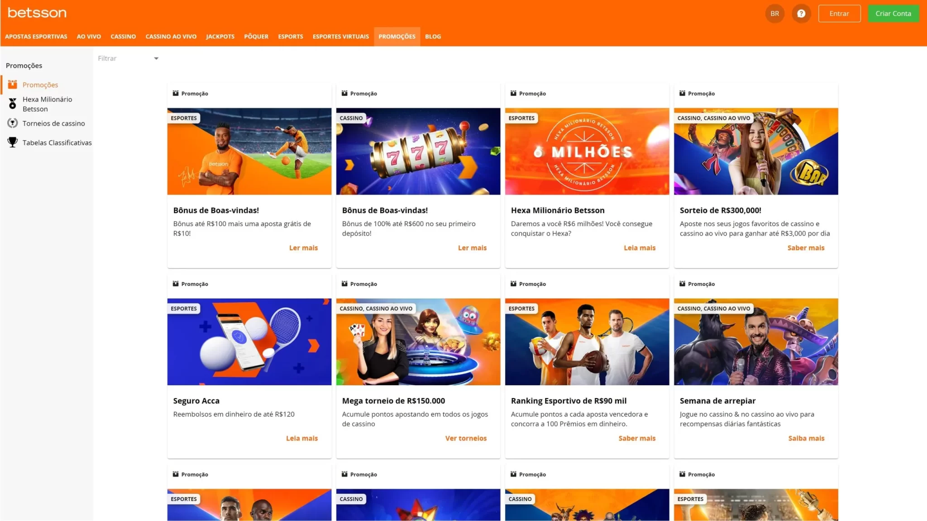Click the gift icon above Ranking Esportivo card
Viewport: 927px width, 521px height.
point(513,284)
